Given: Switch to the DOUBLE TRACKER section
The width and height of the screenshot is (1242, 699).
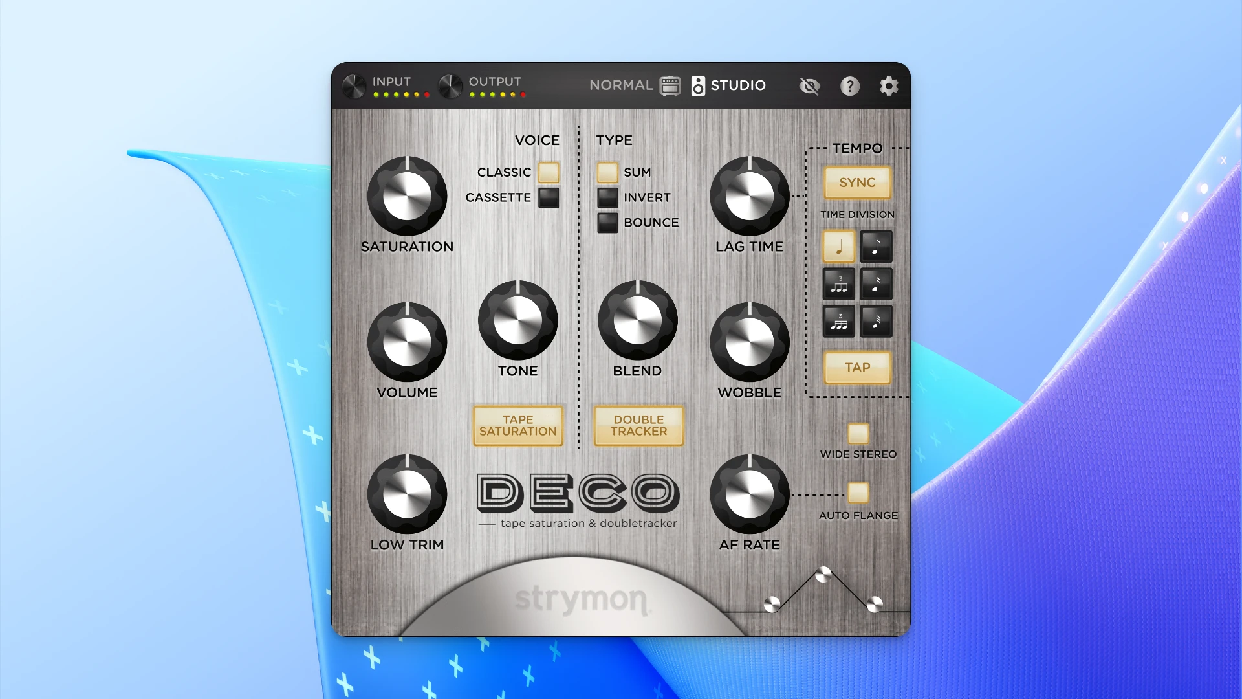Looking at the screenshot, I should 638,427.
